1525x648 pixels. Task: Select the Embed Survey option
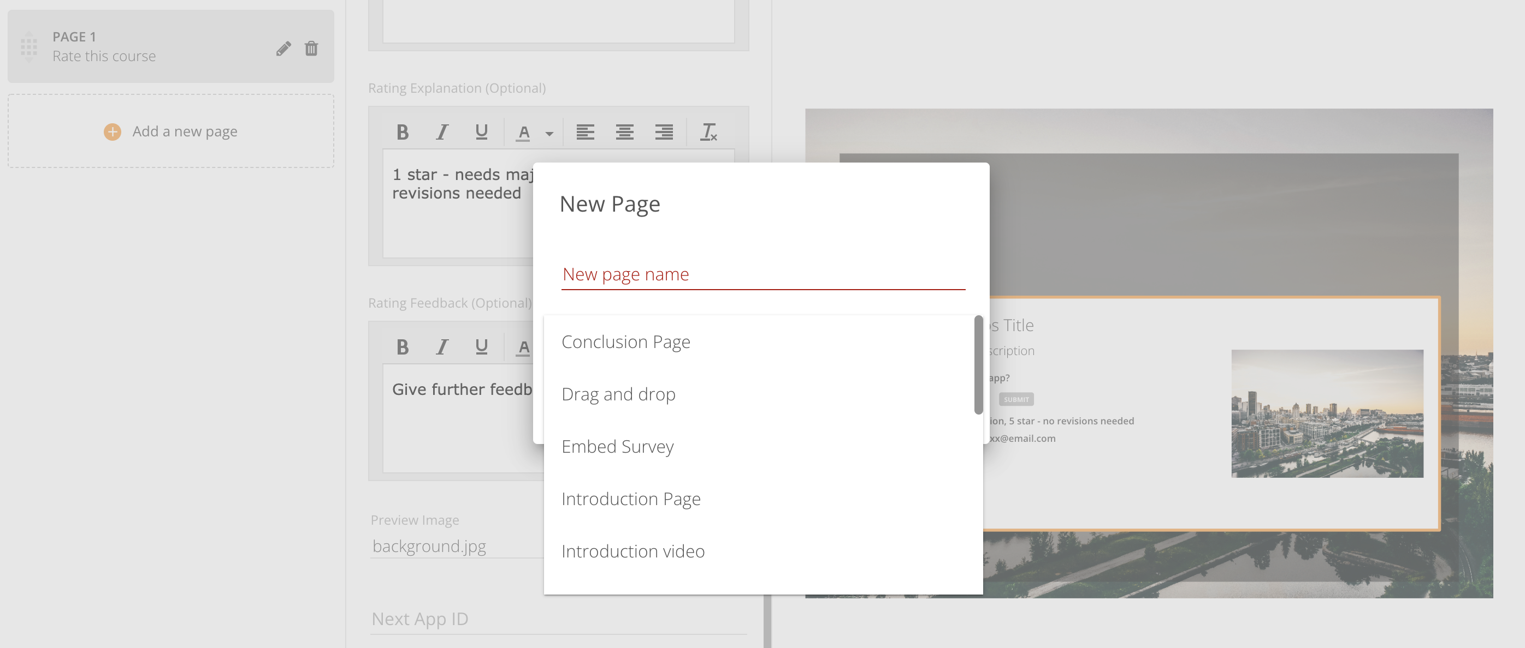(x=617, y=446)
